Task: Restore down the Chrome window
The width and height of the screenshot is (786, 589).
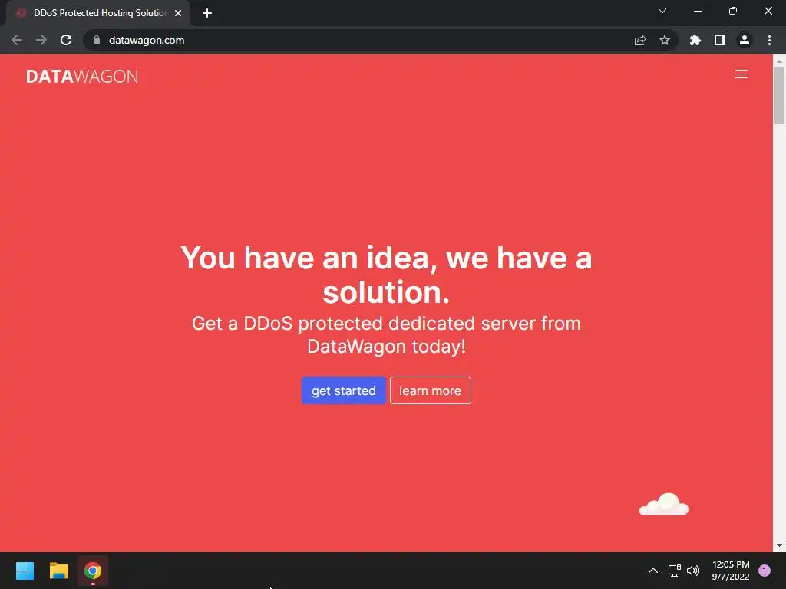Action: pyautogui.click(x=732, y=11)
